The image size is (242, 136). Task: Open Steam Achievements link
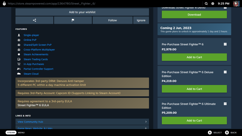click(x=36, y=54)
